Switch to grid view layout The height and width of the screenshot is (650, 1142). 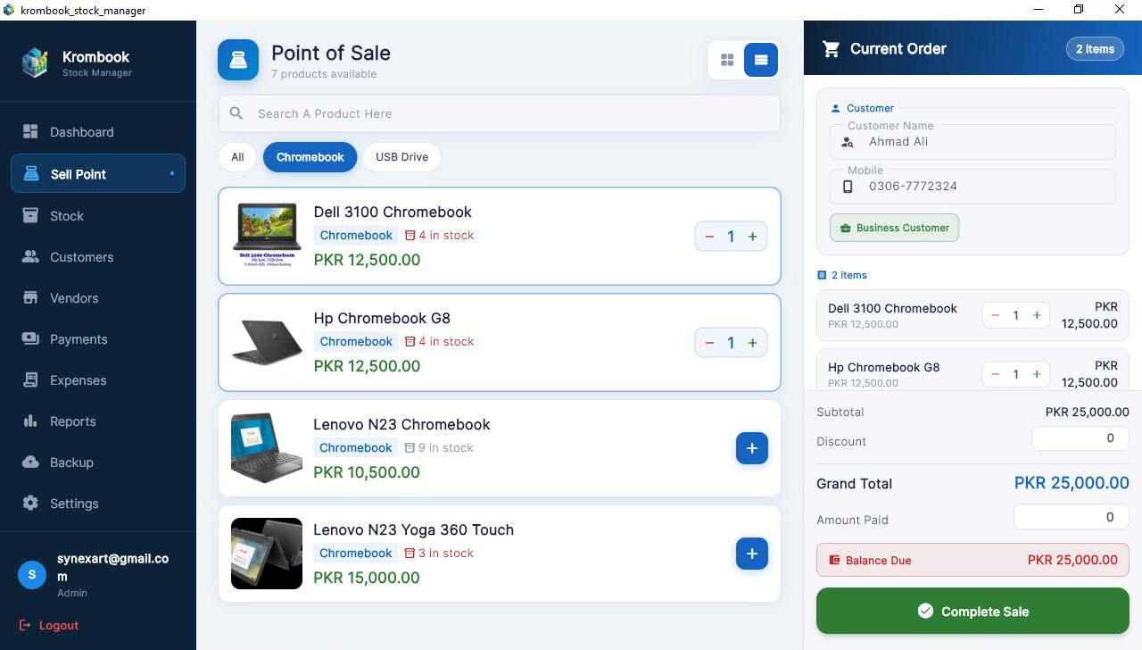pyautogui.click(x=727, y=60)
